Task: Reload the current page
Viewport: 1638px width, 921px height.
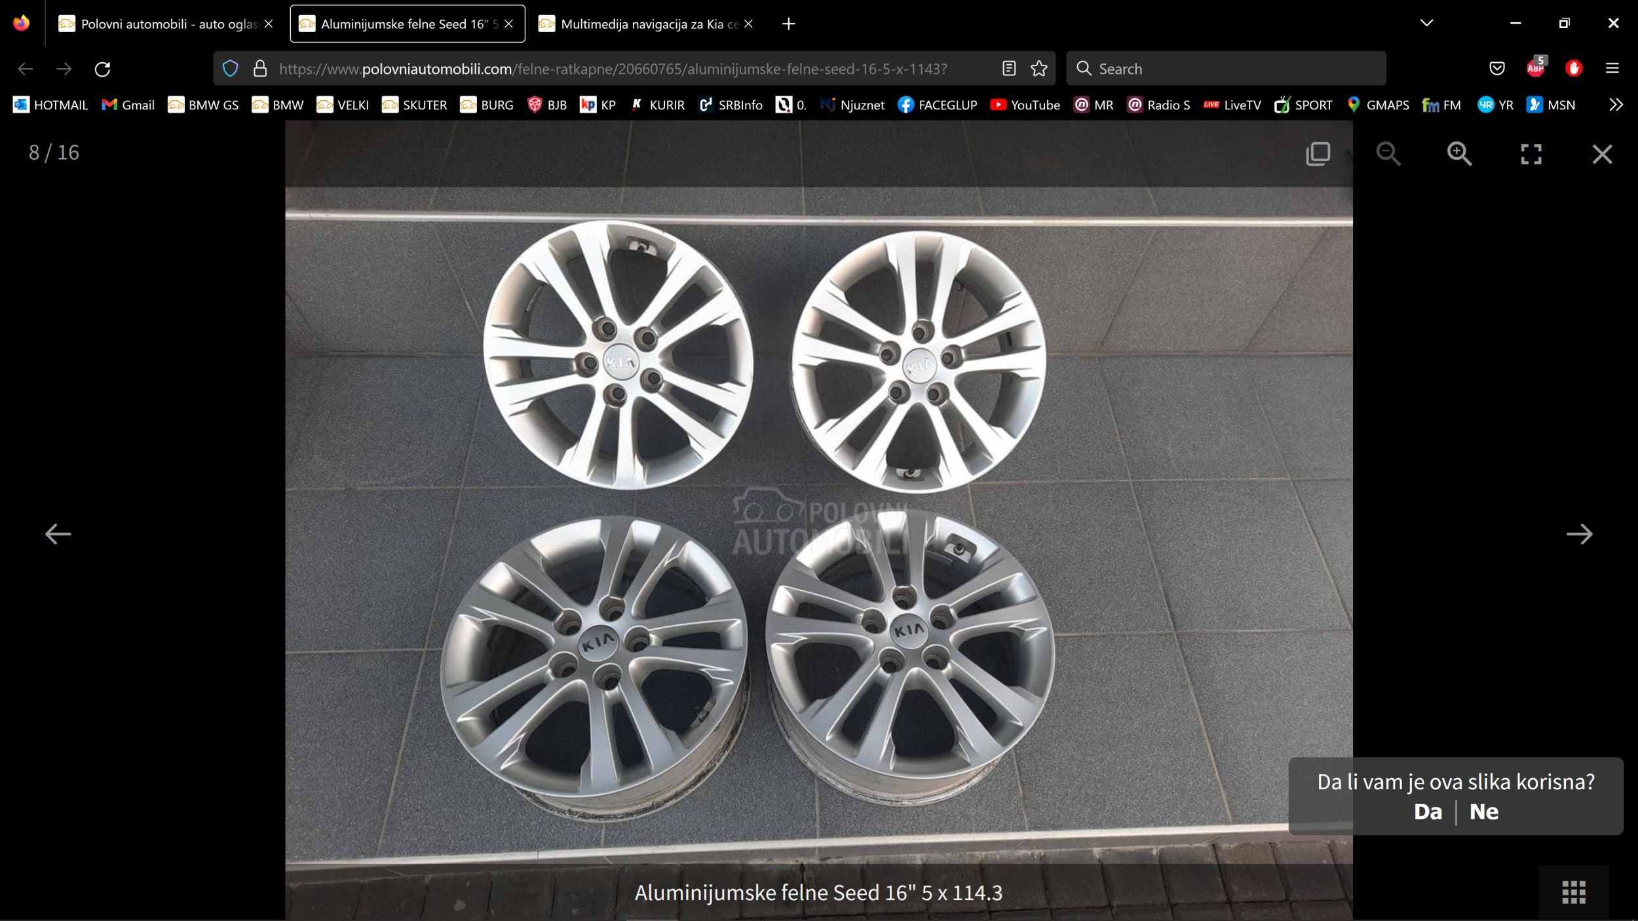Action: (x=102, y=69)
